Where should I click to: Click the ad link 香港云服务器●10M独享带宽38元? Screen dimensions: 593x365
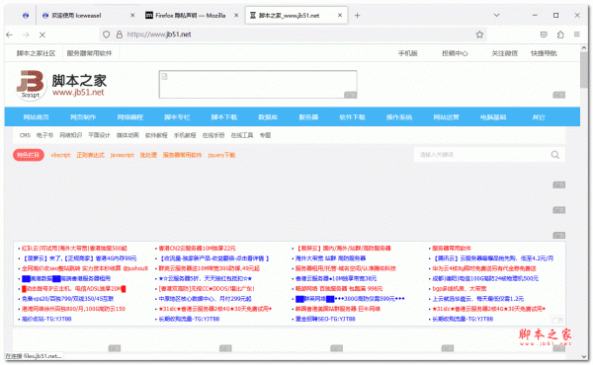[336, 278]
